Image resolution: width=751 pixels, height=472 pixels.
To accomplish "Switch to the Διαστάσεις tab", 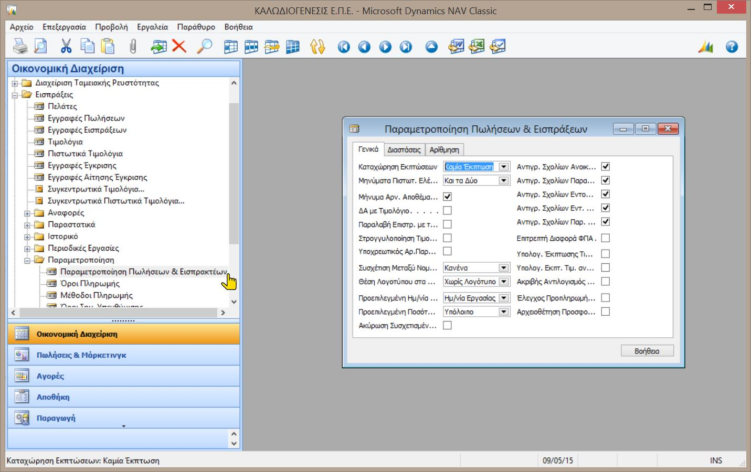I will tap(404, 149).
